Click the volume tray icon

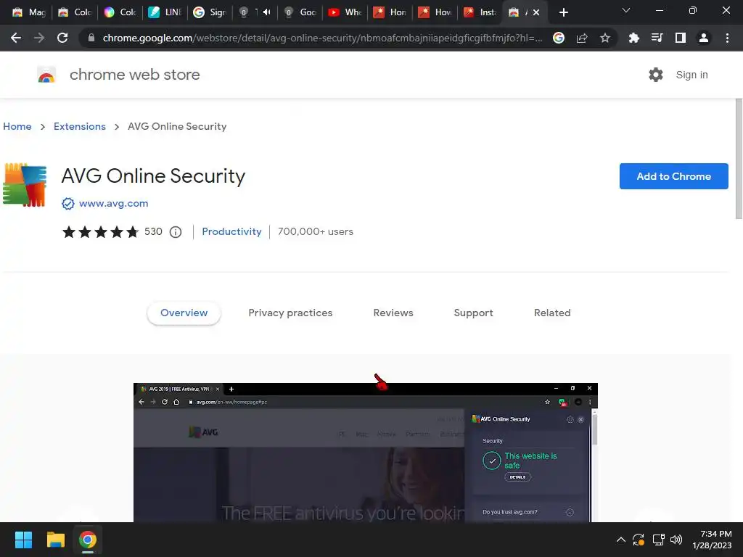pyautogui.click(x=676, y=540)
